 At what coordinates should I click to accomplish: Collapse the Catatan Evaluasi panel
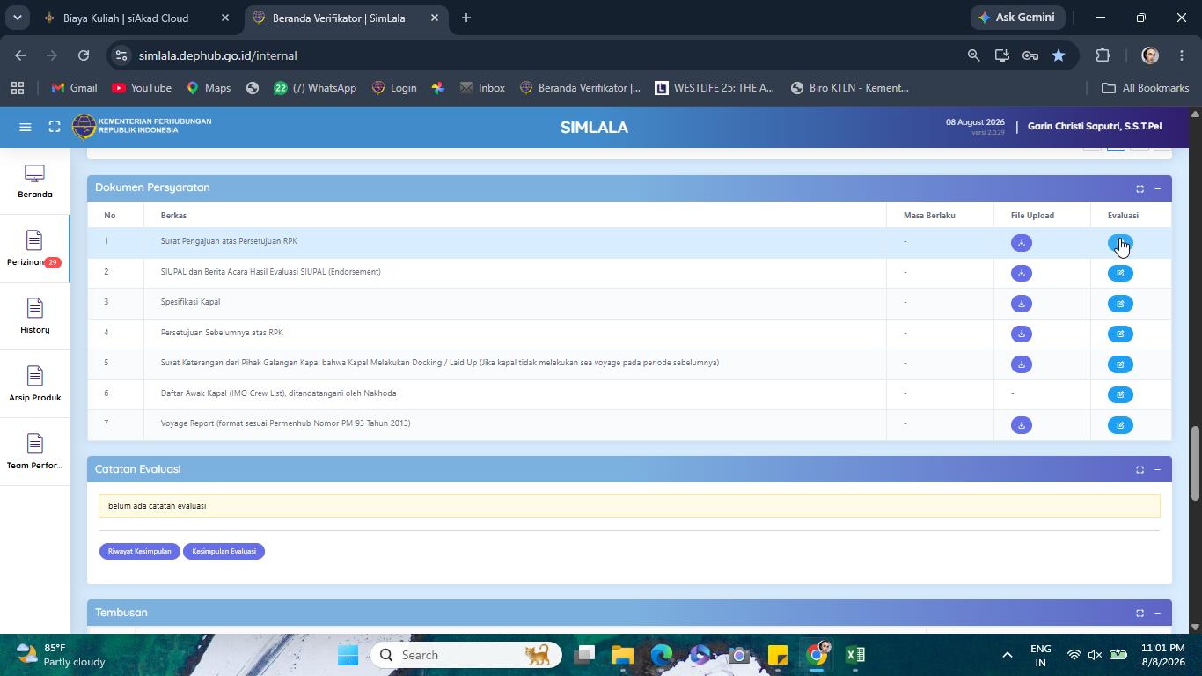(x=1157, y=469)
